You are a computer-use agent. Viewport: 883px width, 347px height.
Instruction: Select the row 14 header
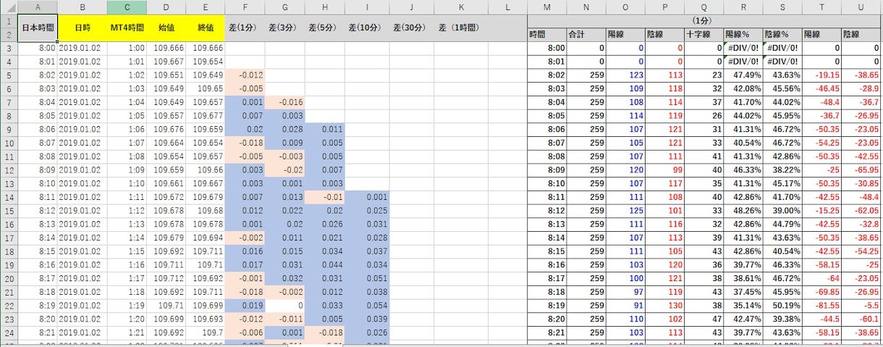pyautogui.click(x=8, y=197)
